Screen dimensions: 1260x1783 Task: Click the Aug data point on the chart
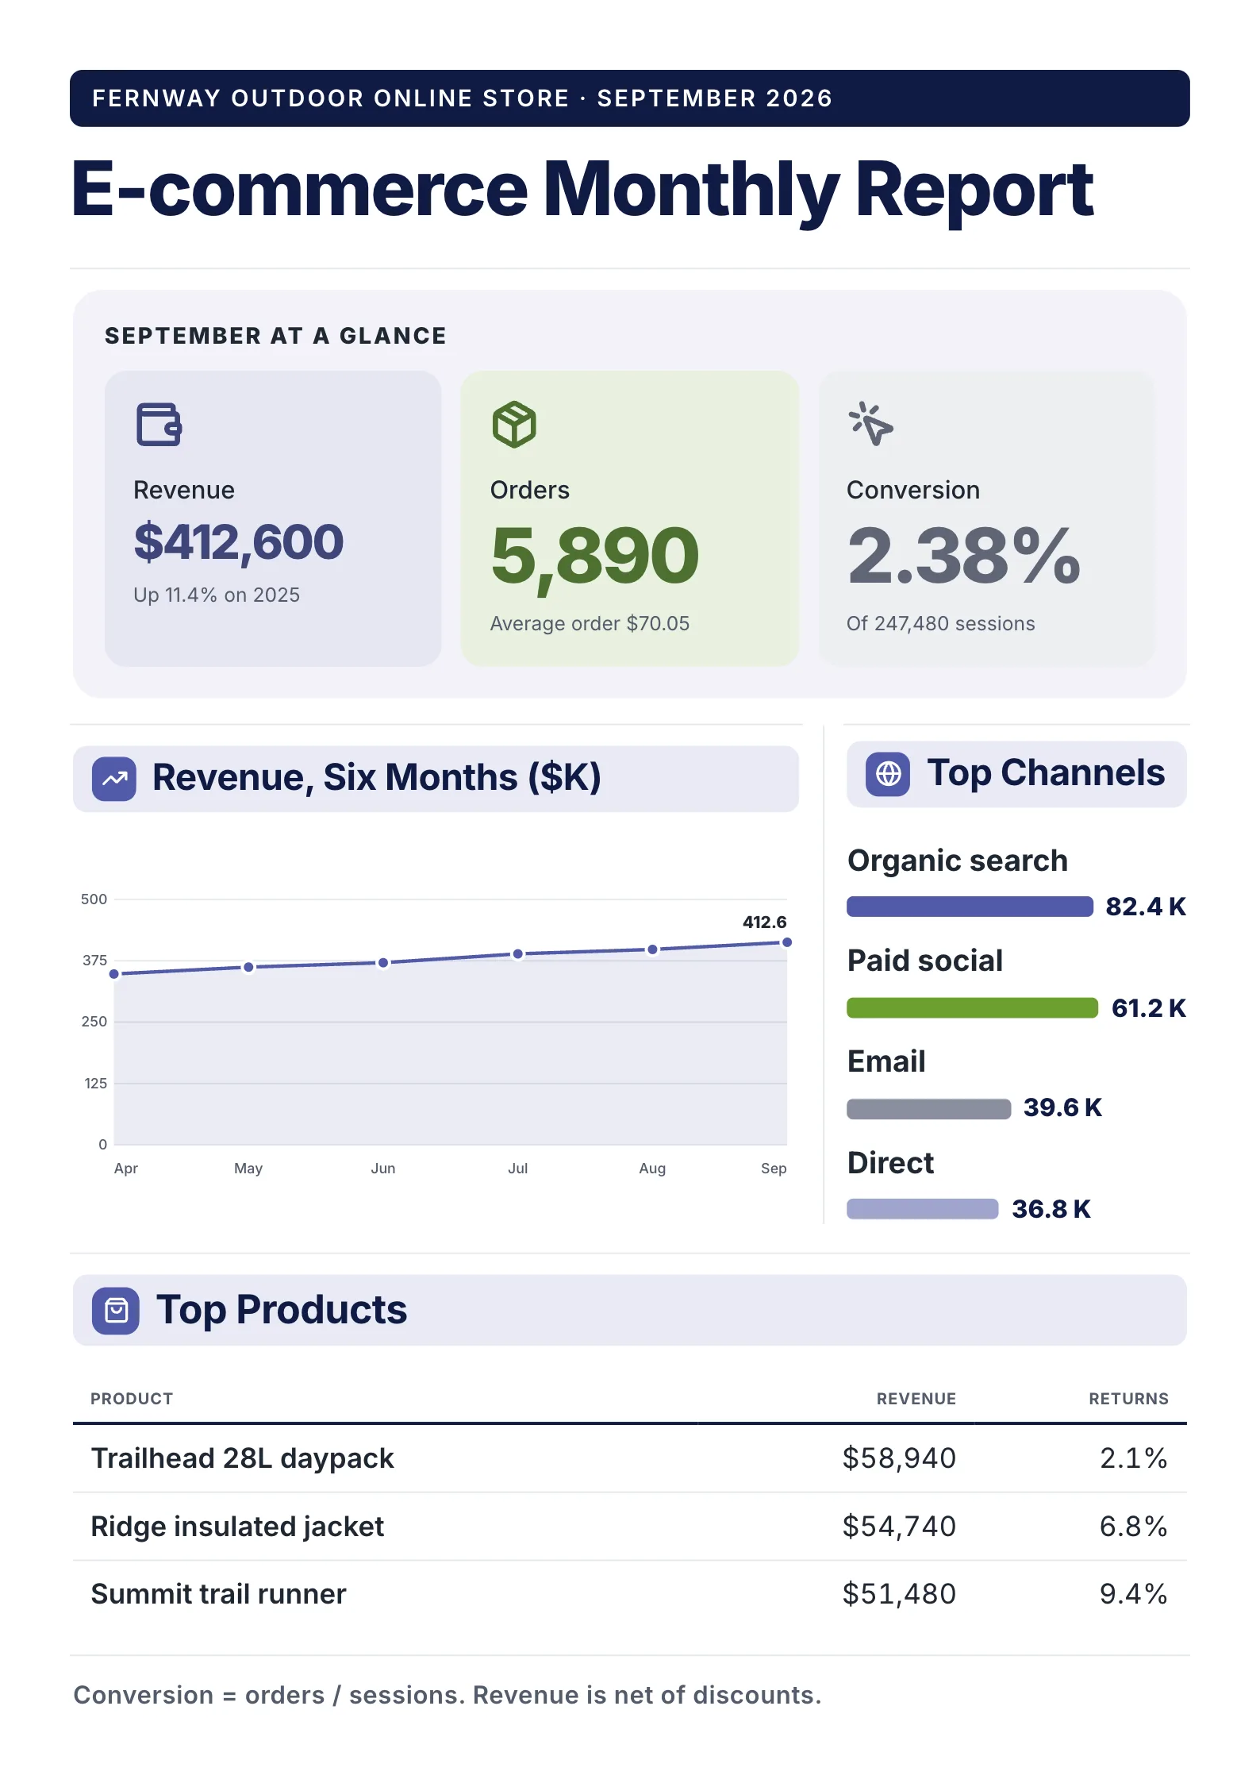(x=652, y=949)
